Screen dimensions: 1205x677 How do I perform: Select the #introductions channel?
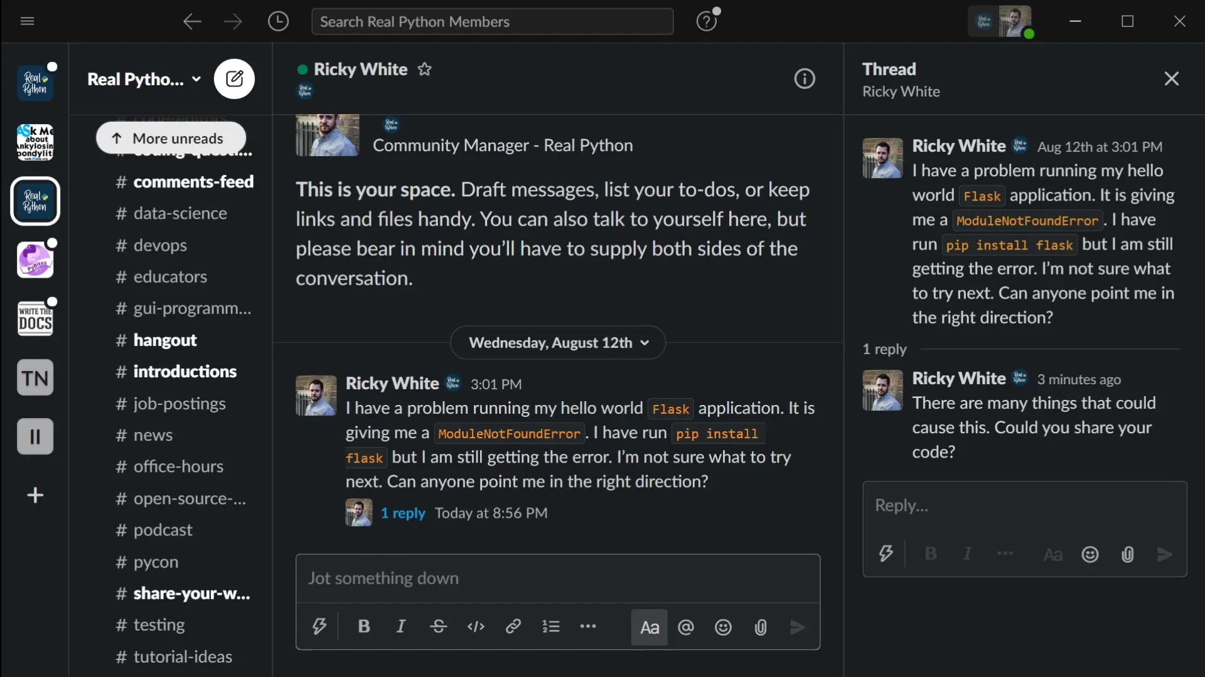[x=185, y=371]
